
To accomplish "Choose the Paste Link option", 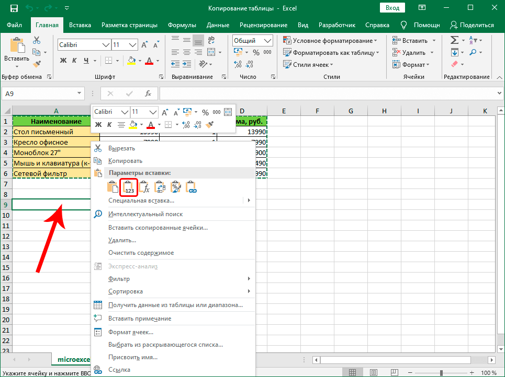I will click(x=192, y=187).
